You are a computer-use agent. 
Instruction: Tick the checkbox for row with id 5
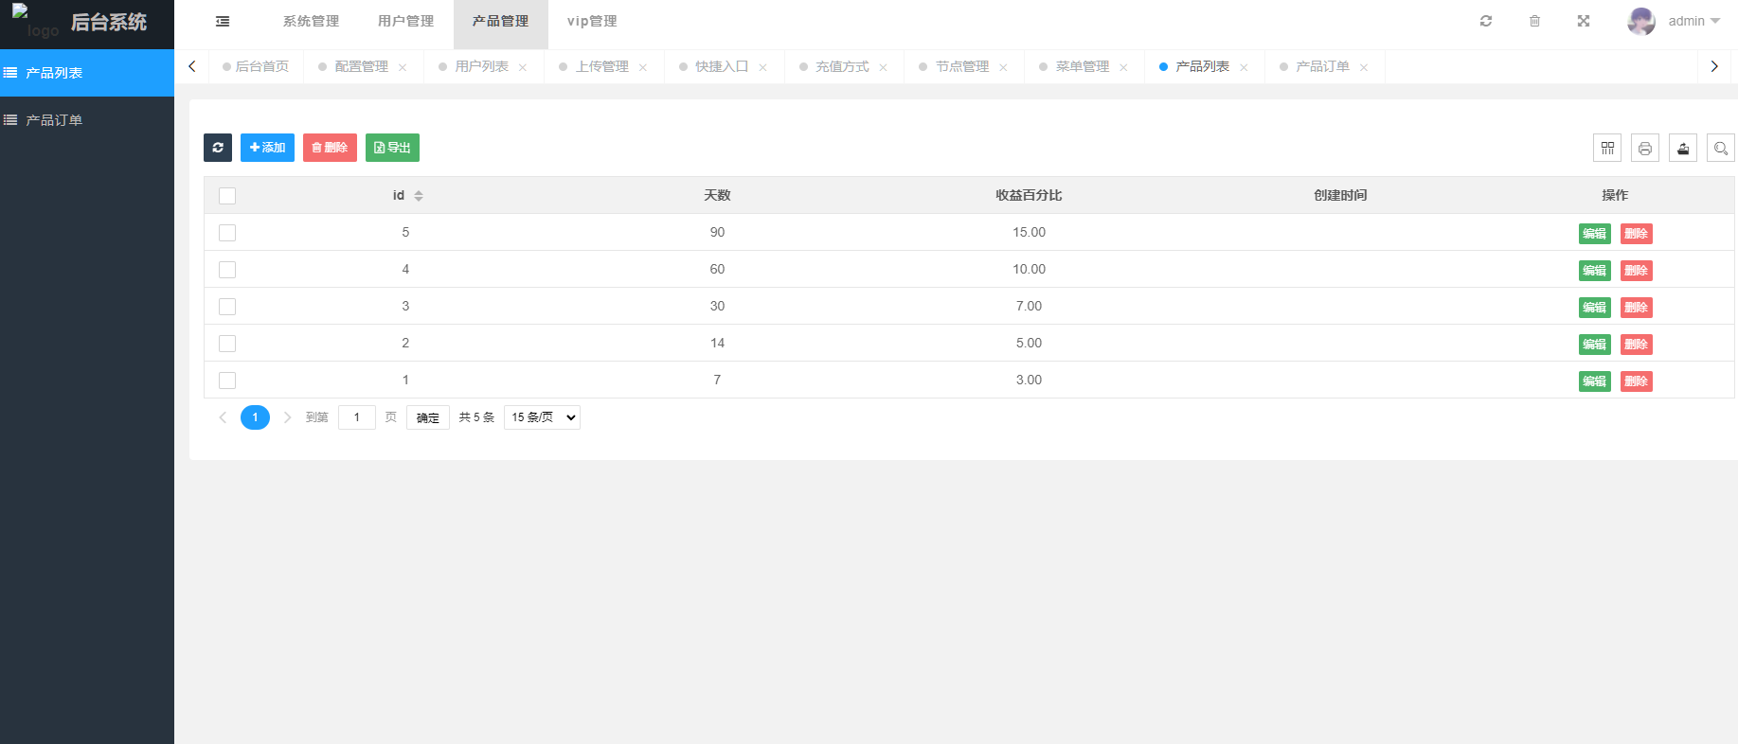227,233
